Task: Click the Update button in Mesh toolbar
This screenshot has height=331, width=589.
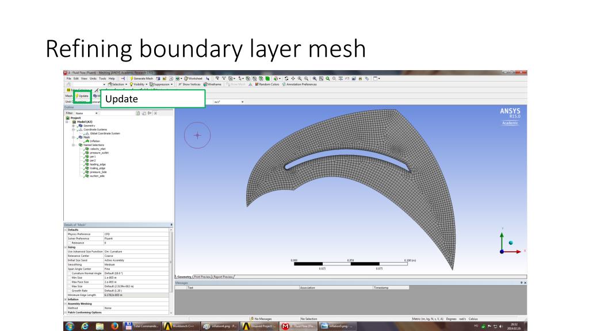Action: [x=82, y=96]
